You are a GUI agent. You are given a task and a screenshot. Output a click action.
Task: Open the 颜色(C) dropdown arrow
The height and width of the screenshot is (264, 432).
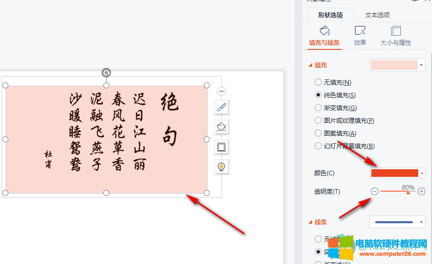(422, 173)
